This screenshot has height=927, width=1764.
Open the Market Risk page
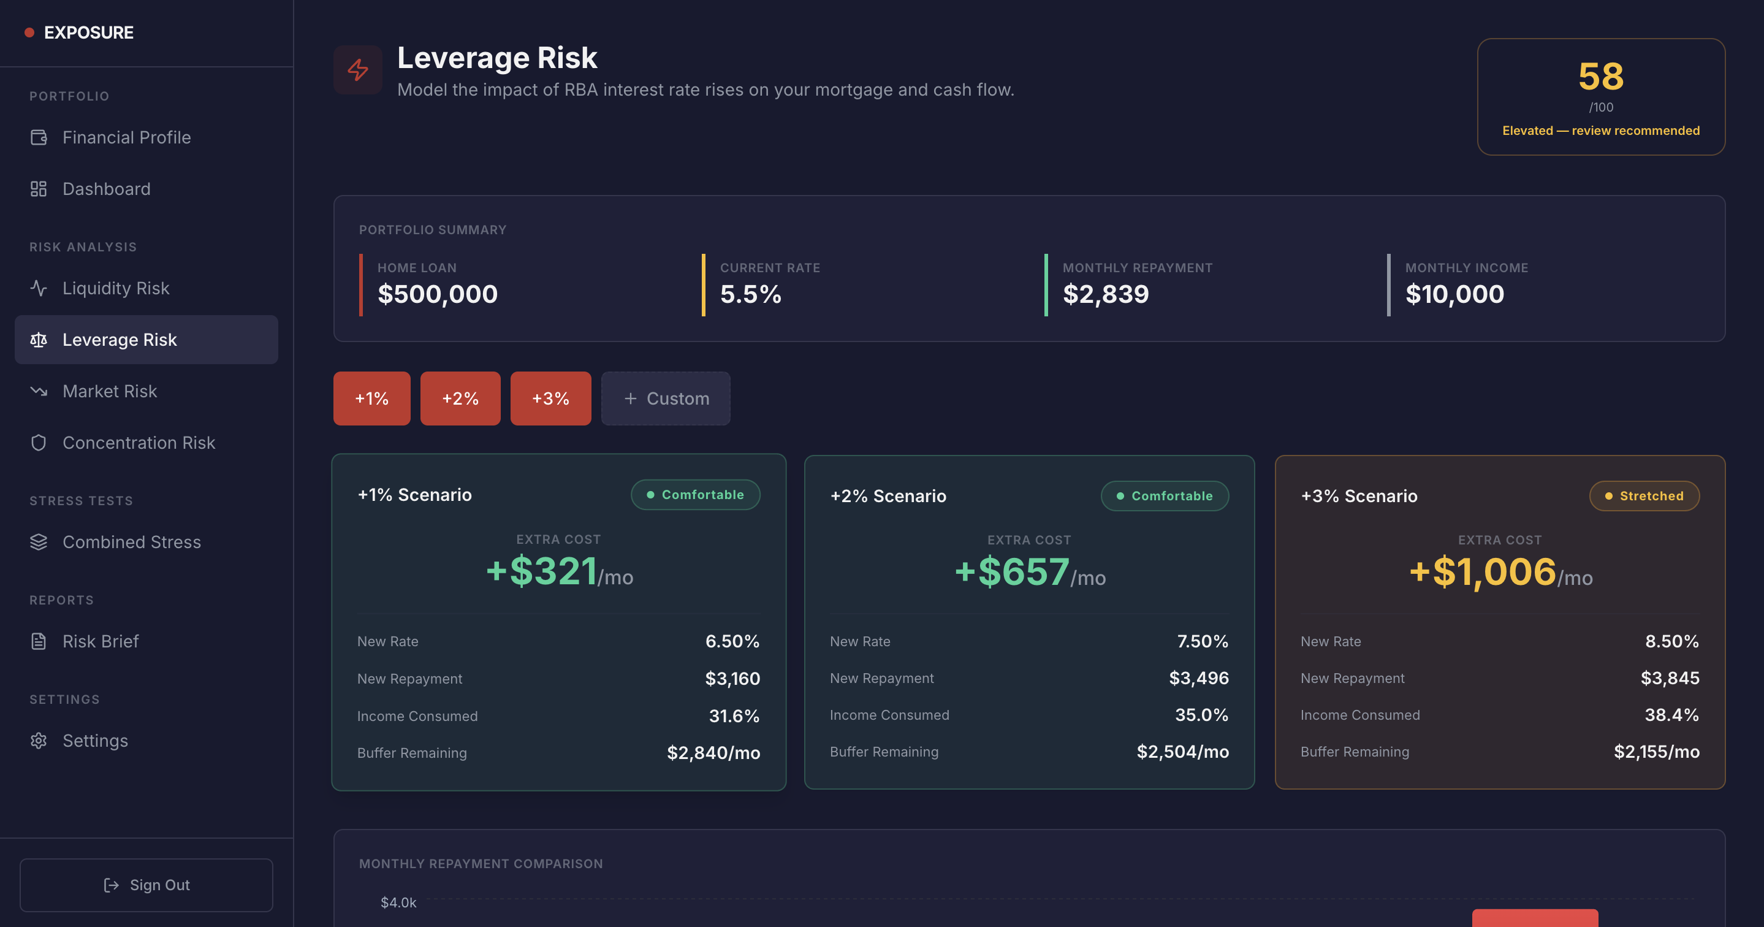pyautogui.click(x=110, y=391)
